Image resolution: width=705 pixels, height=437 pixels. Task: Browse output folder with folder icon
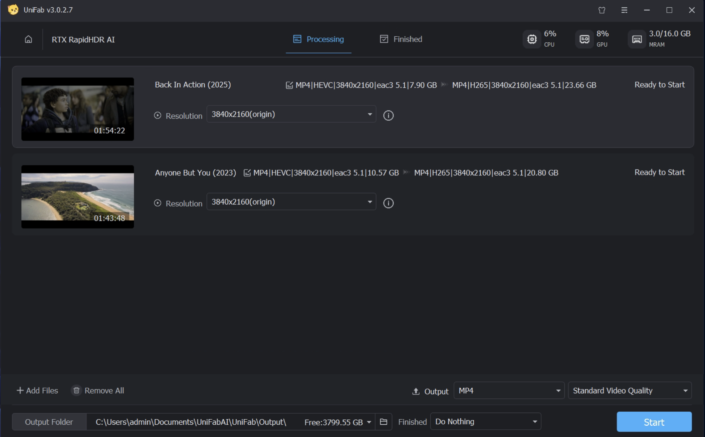click(x=384, y=422)
